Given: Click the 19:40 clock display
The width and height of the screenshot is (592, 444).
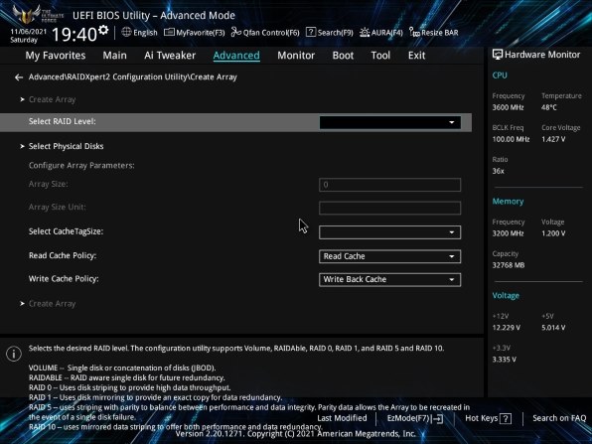Looking at the screenshot, I should point(74,35).
